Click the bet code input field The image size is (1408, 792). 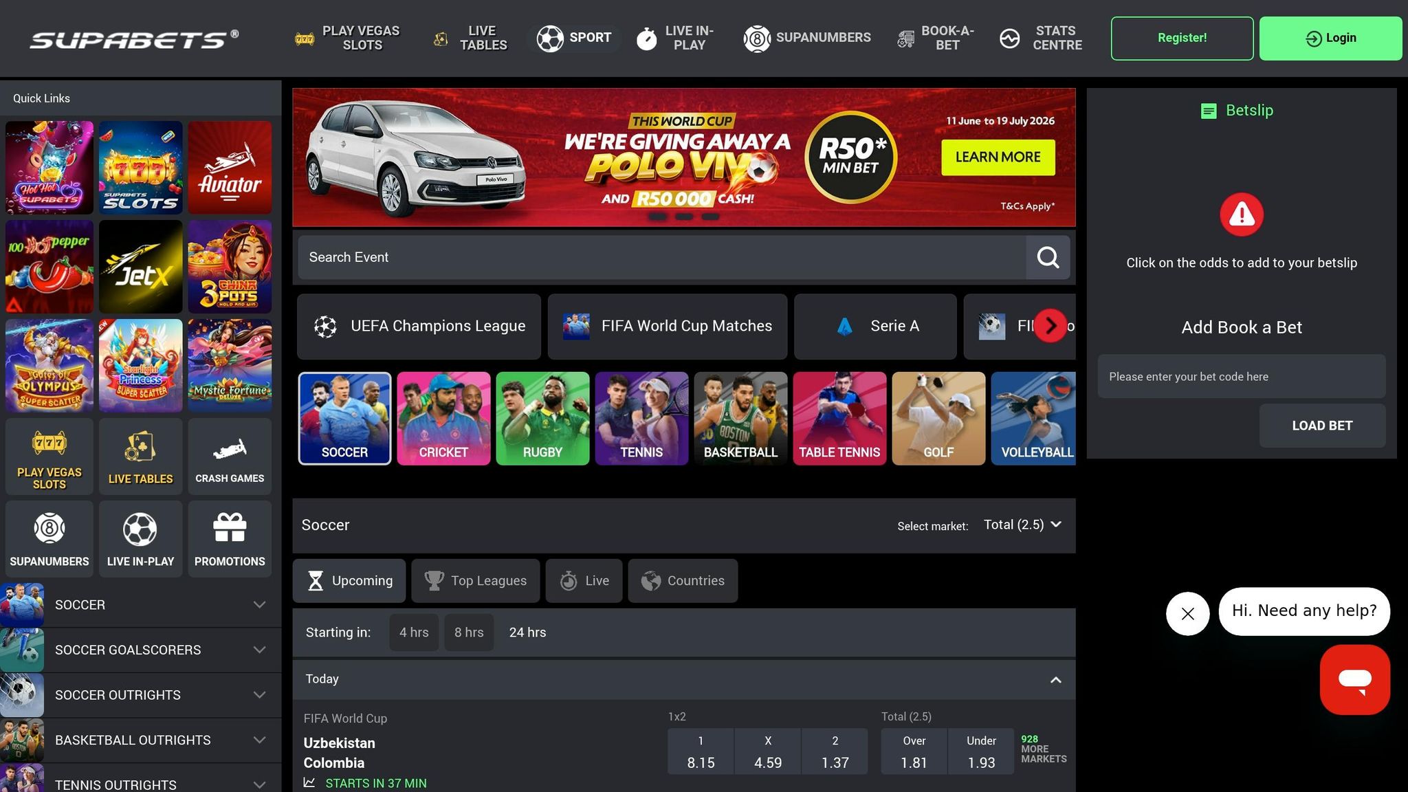click(1241, 377)
